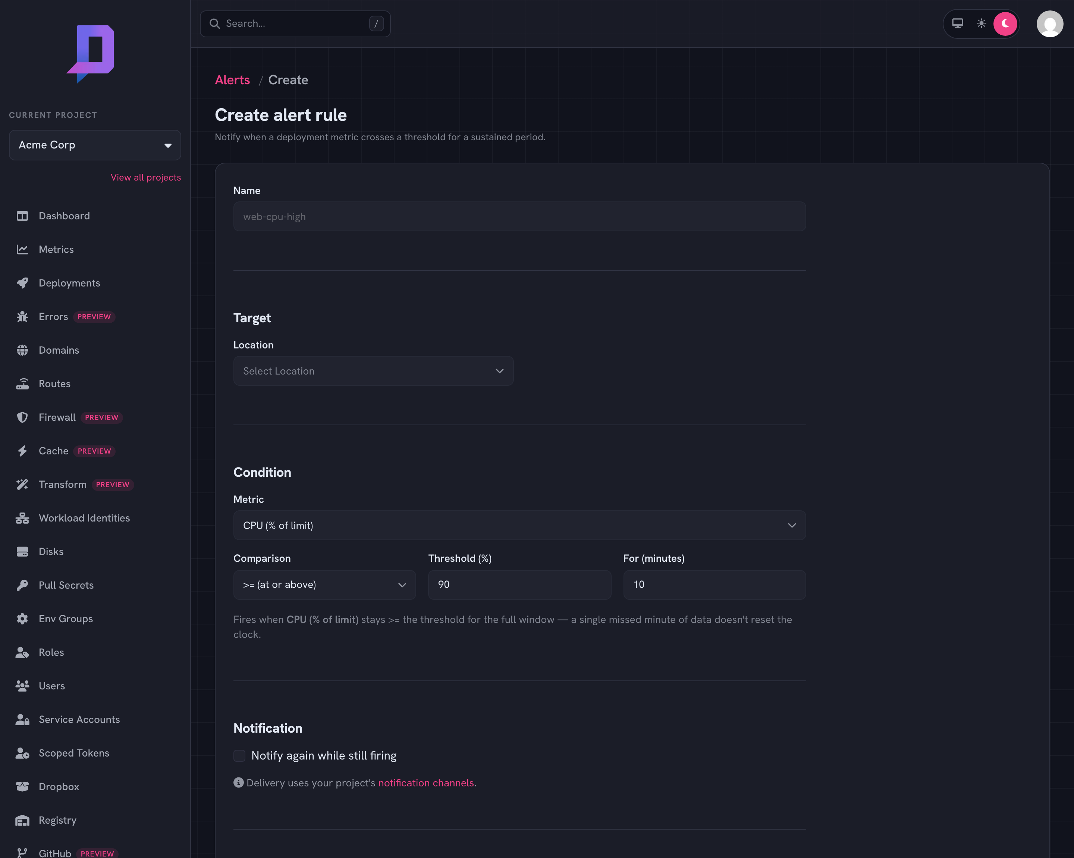Click the Dashboard sidebar icon
This screenshot has height=858, width=1074.
coord(22,216)
